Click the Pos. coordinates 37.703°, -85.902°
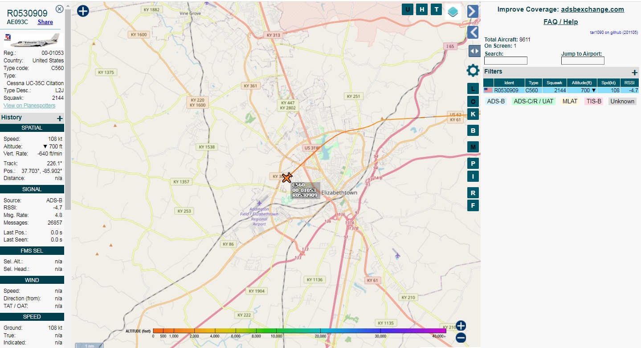Image resolution: width=641 pixels, height=348 pixels. [42, 171]
